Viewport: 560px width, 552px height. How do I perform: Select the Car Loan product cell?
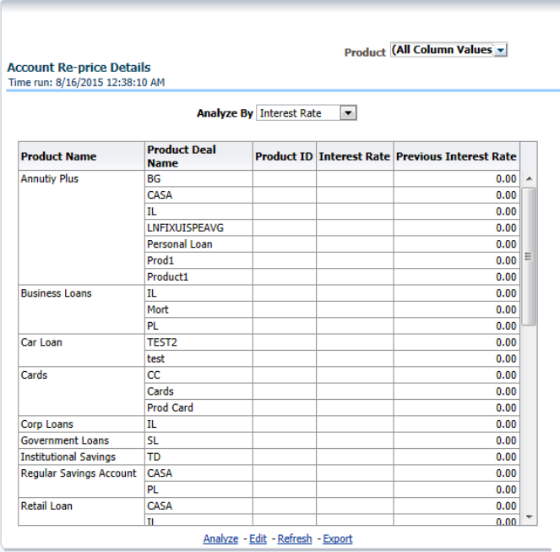pyautogui.click(x=81, y=350)
